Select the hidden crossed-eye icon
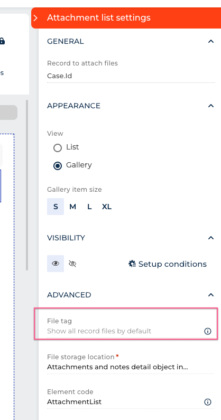 pyautogui.click(x=72, y=264)
